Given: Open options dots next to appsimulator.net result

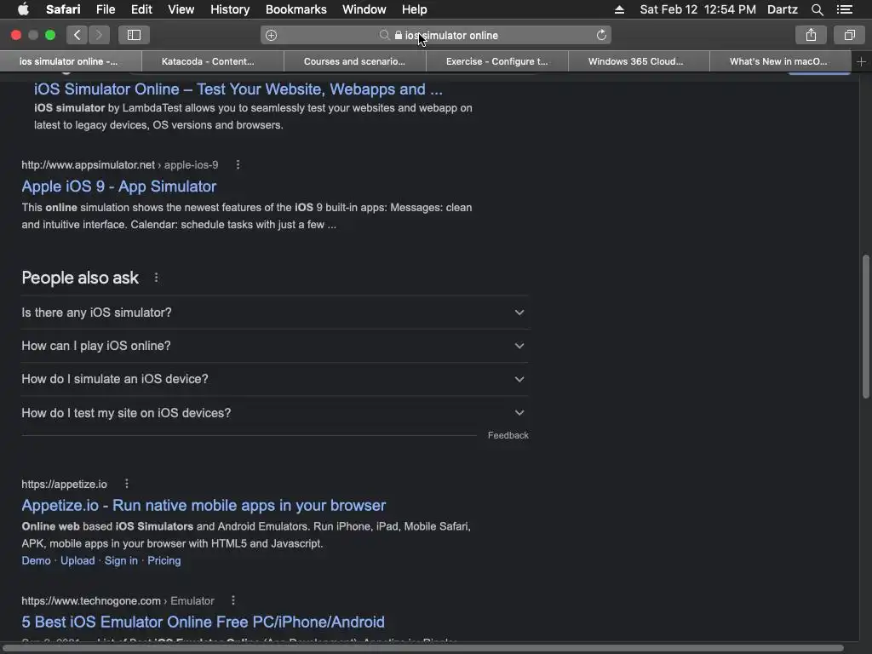Looking at the screenshot, I should pos(238,164).
